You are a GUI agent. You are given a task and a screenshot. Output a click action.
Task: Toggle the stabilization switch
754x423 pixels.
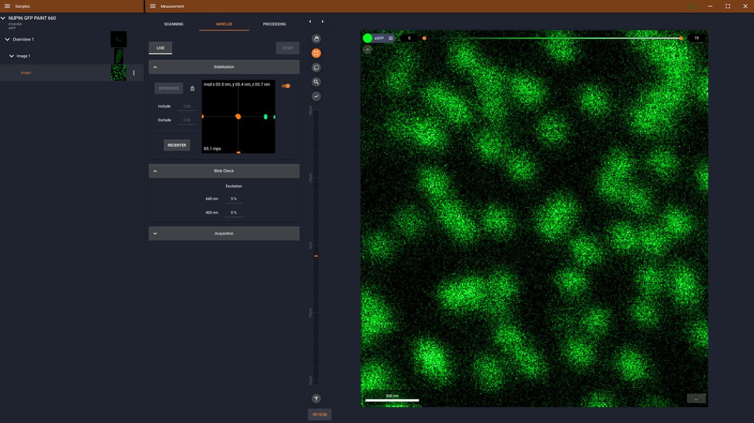coord(287,85)
